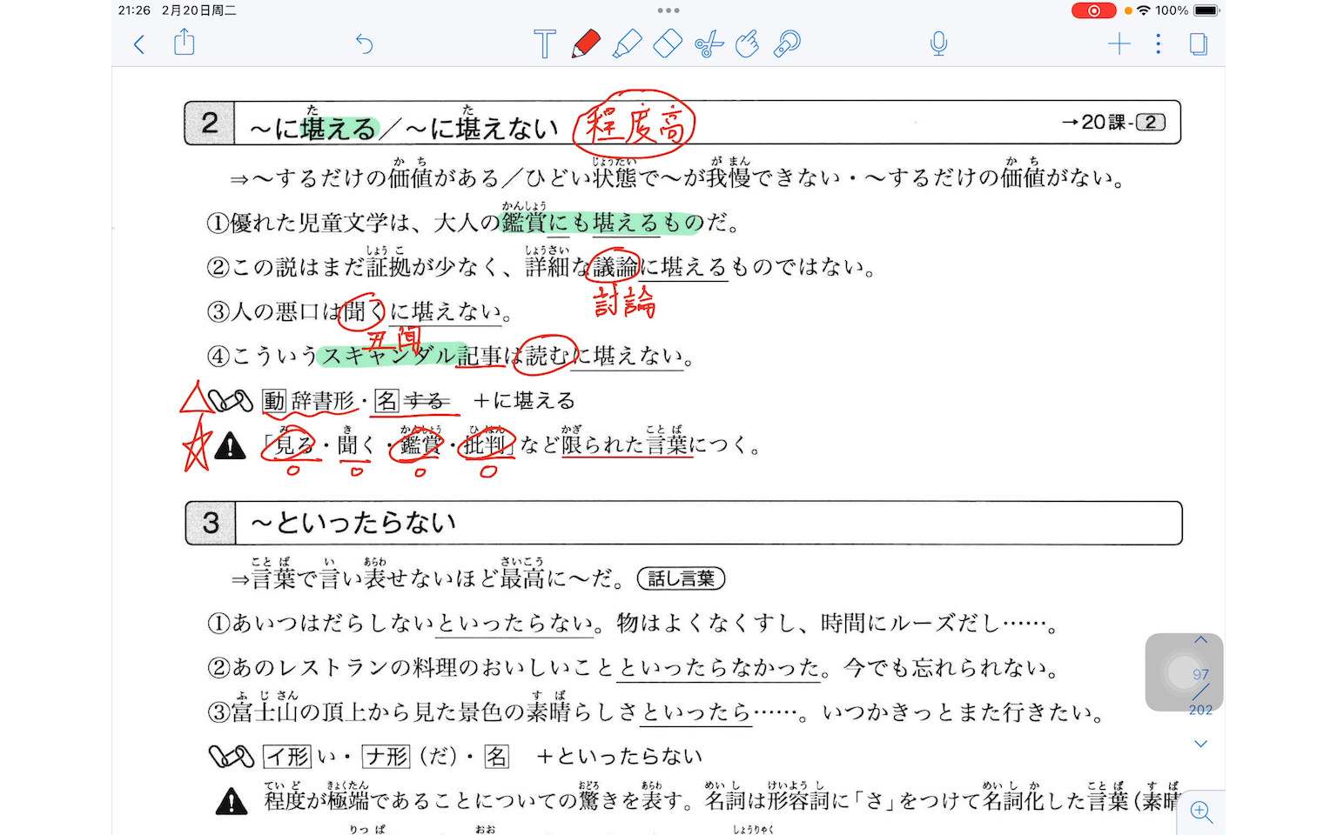Screen dimensions: 1337x835
Task: Tap the date 2月20日周二 in status bar
Action: 198,10
